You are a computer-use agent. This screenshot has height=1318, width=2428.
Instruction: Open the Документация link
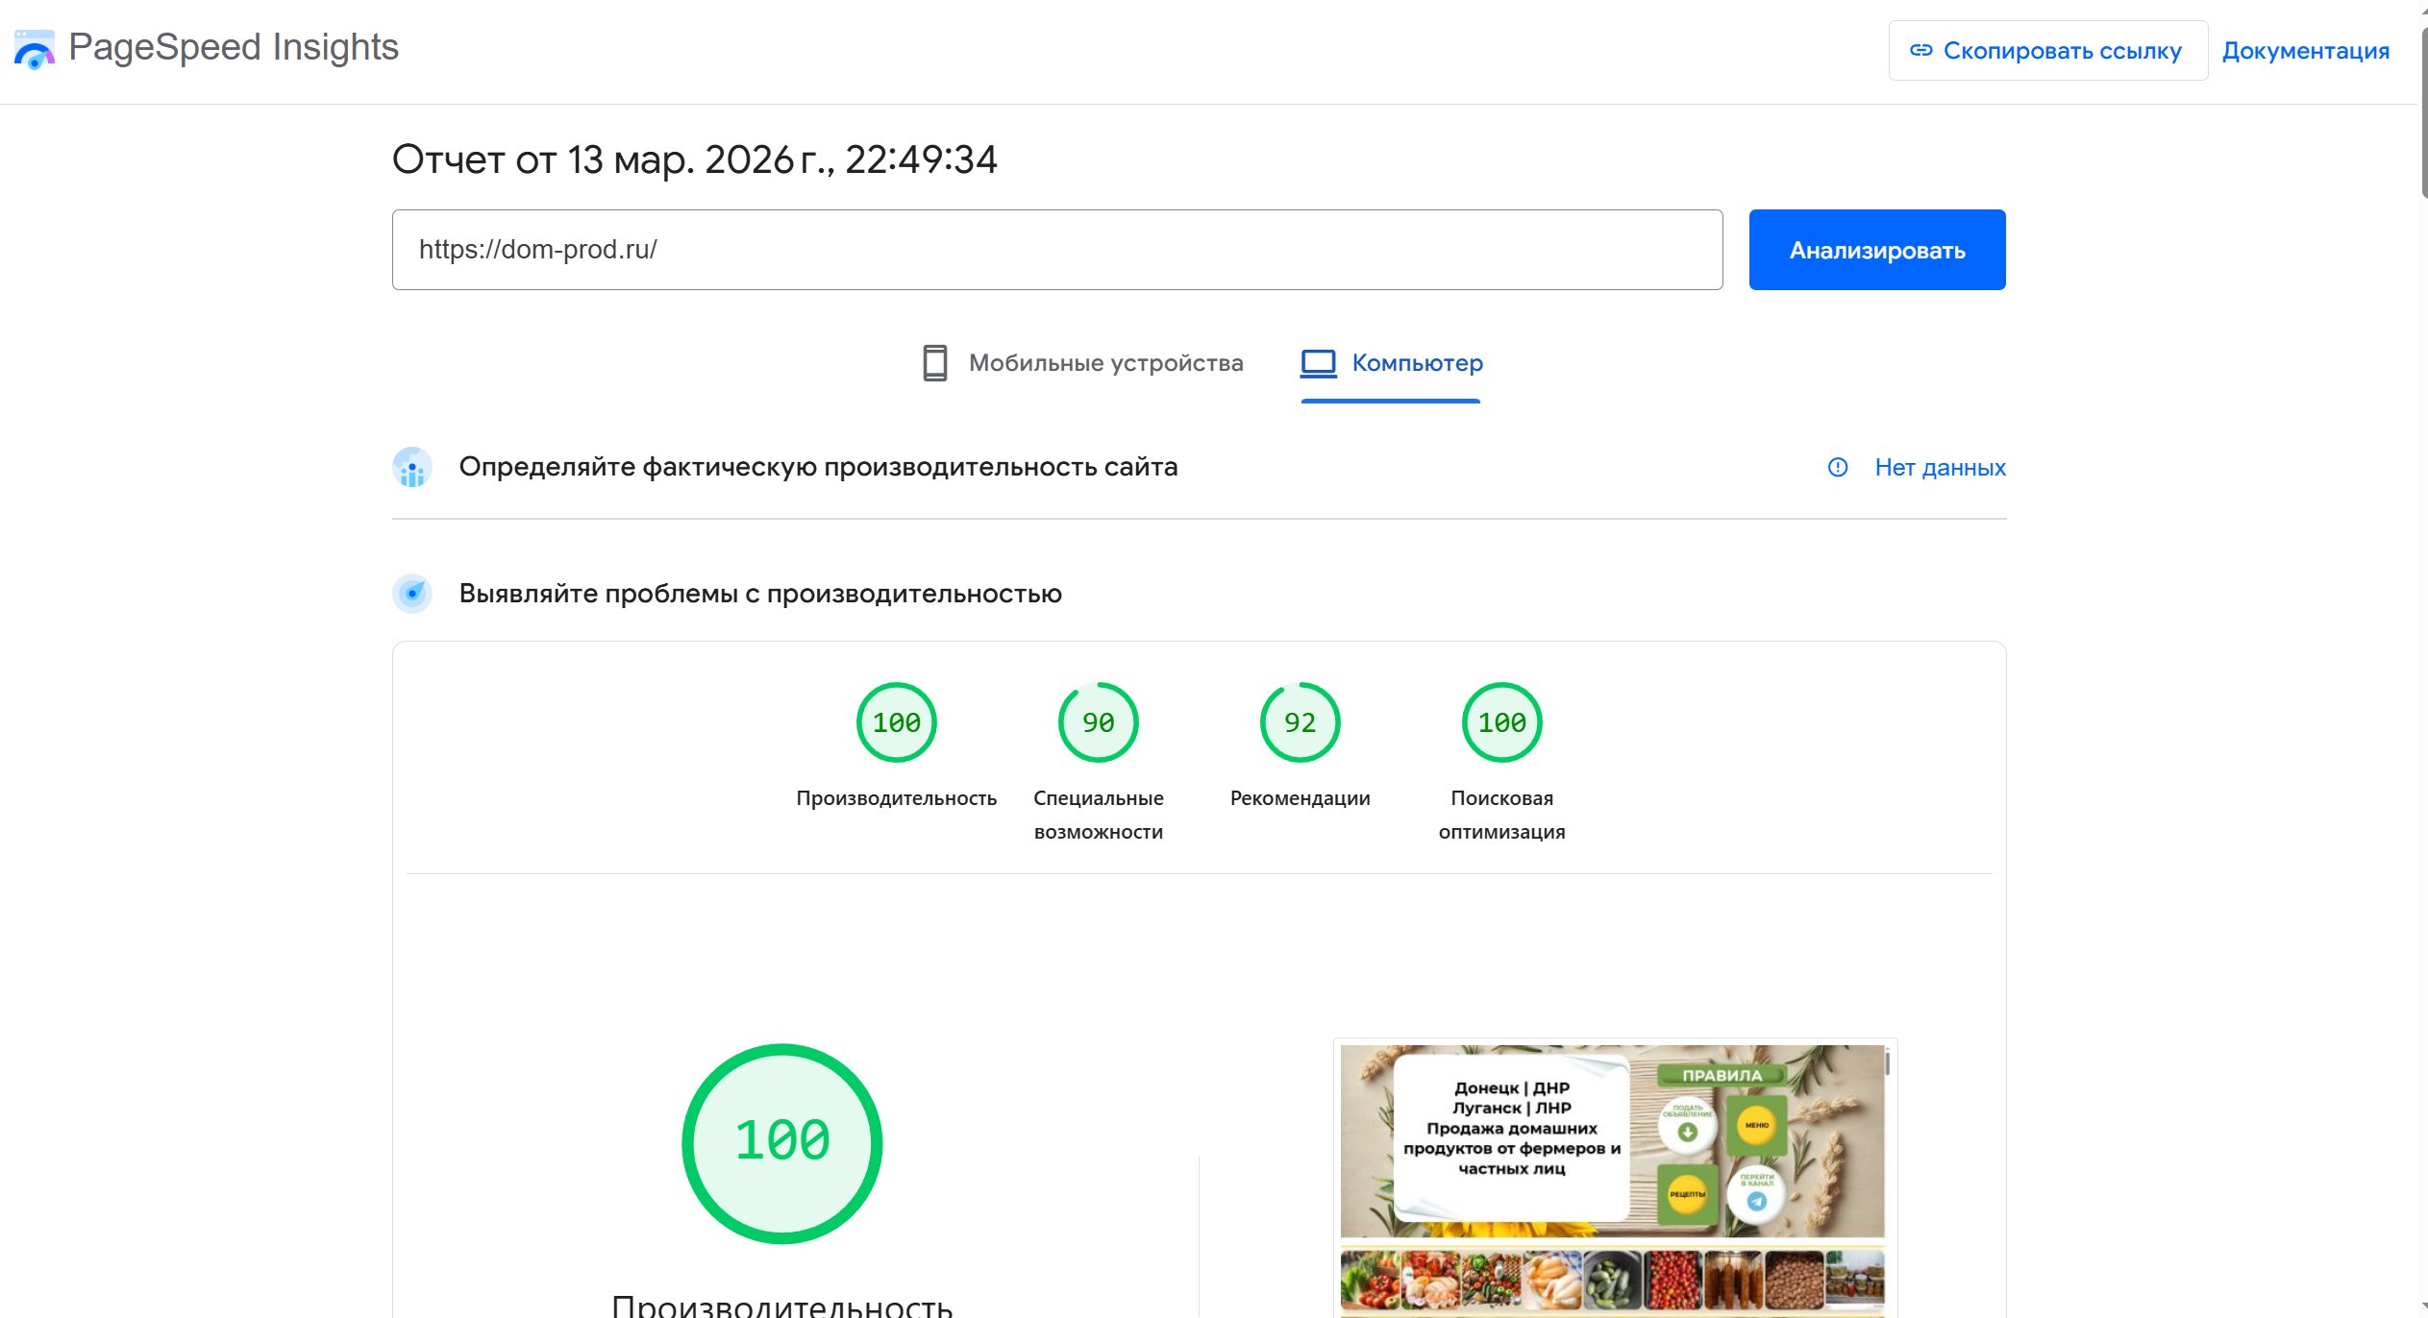click(2305, 50)
